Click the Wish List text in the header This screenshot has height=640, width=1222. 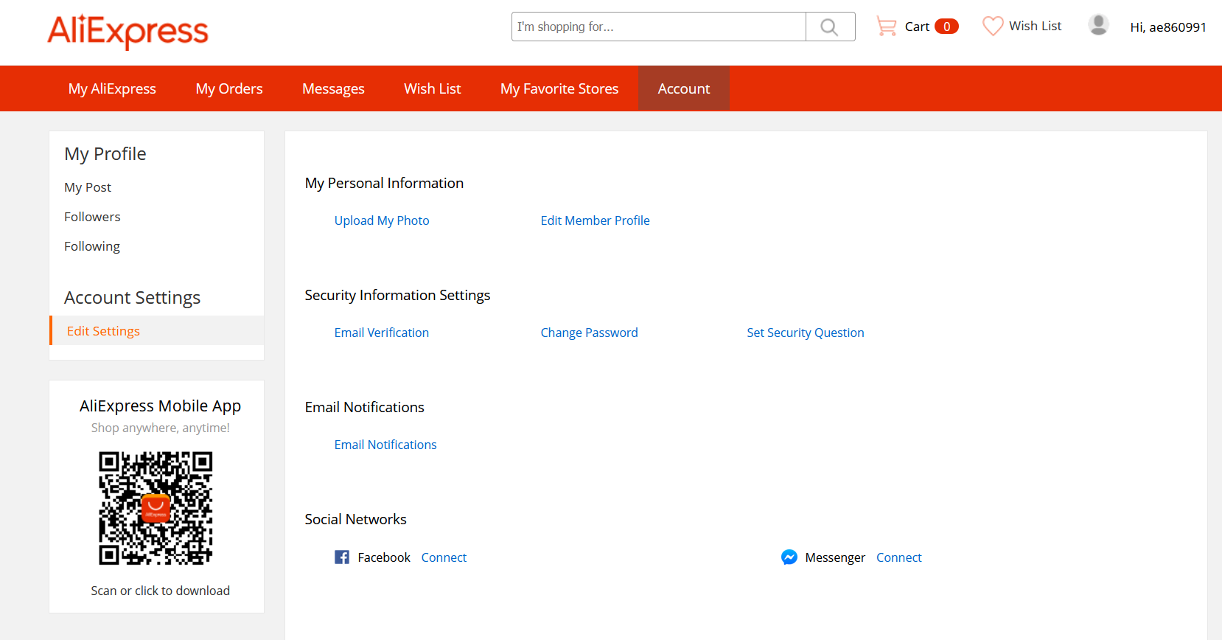coord(1036,26)
